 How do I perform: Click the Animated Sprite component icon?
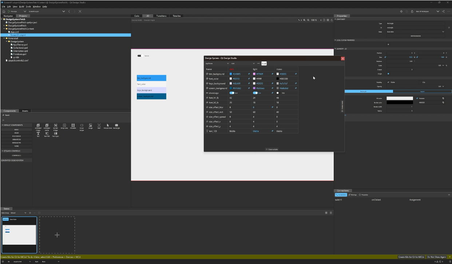[47, 125]
